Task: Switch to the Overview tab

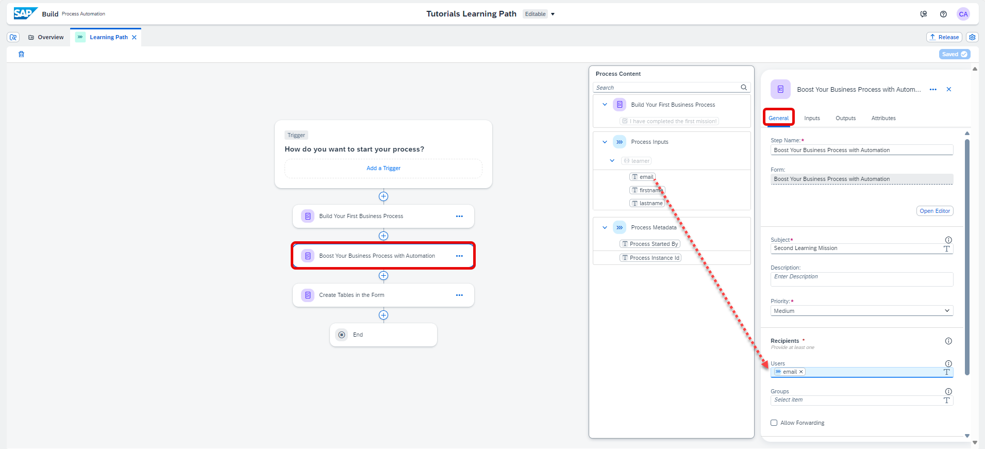Action: (46, 37)
